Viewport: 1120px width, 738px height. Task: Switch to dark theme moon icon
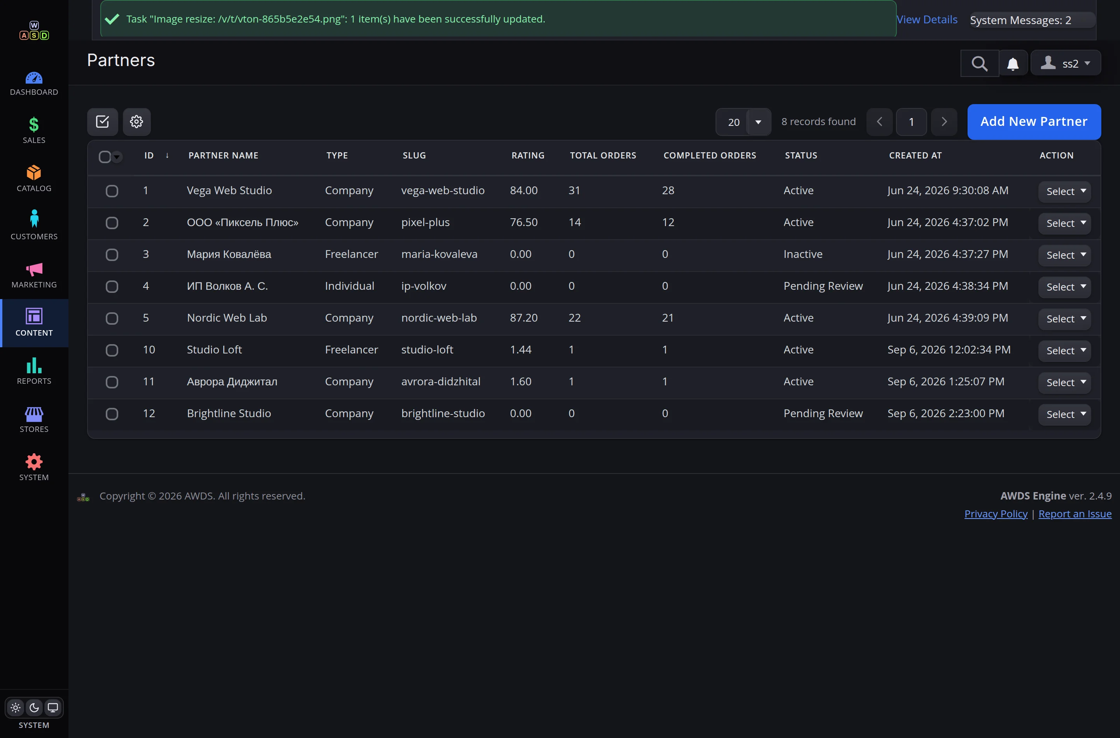click(x=34, y=707)
